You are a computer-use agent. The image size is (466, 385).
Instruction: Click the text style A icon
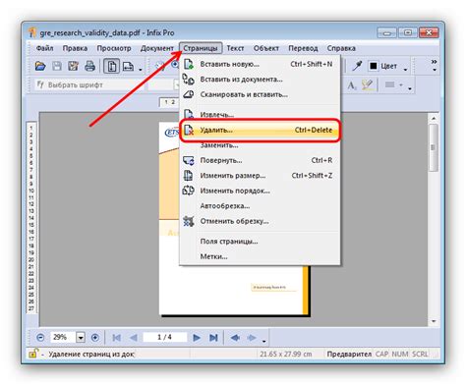pos(352,85)
